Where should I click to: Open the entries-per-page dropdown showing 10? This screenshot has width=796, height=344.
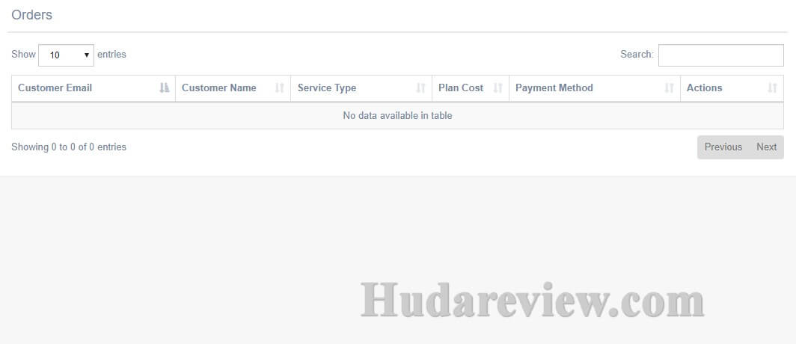tap(66, 55)
